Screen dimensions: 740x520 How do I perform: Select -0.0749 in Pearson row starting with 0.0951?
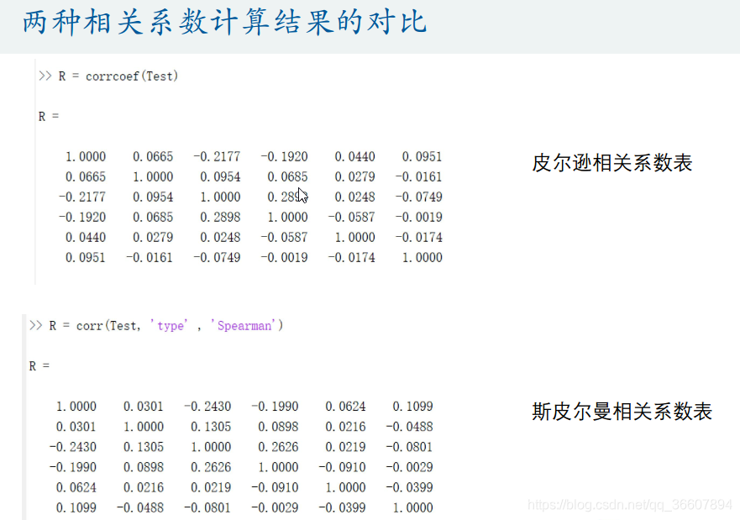pos(217,258)
